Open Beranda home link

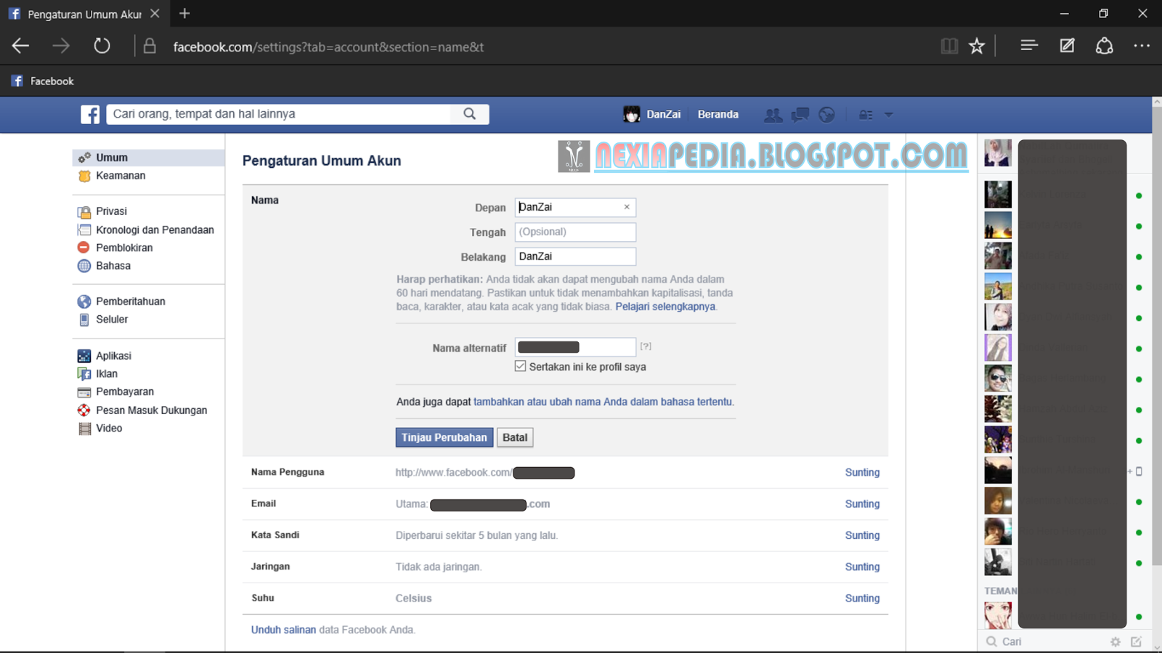pyautogui.click(x=718, y=114)
